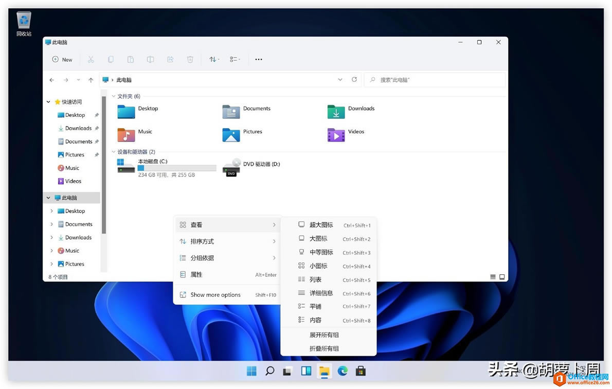The height and width of the screenshot is (389, 612).
Task: Open Task View from the taskbar
Action: [287, 371]
